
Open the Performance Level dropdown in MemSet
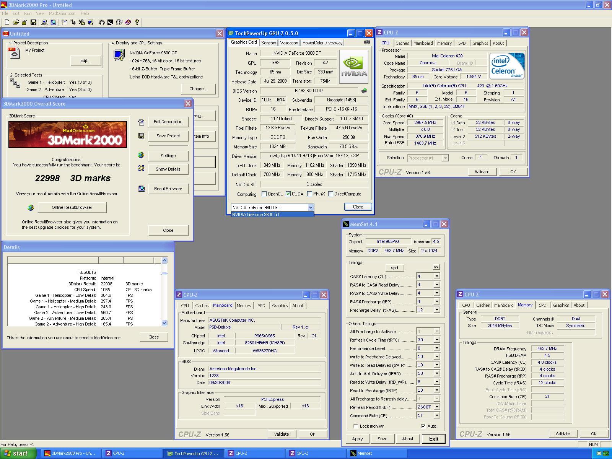tap(437, 348)
